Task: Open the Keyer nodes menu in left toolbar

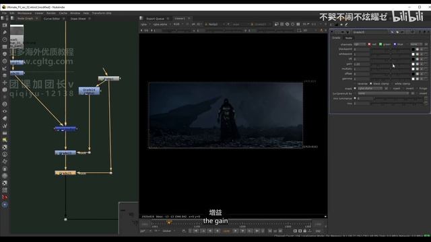Action: [5, 69]
